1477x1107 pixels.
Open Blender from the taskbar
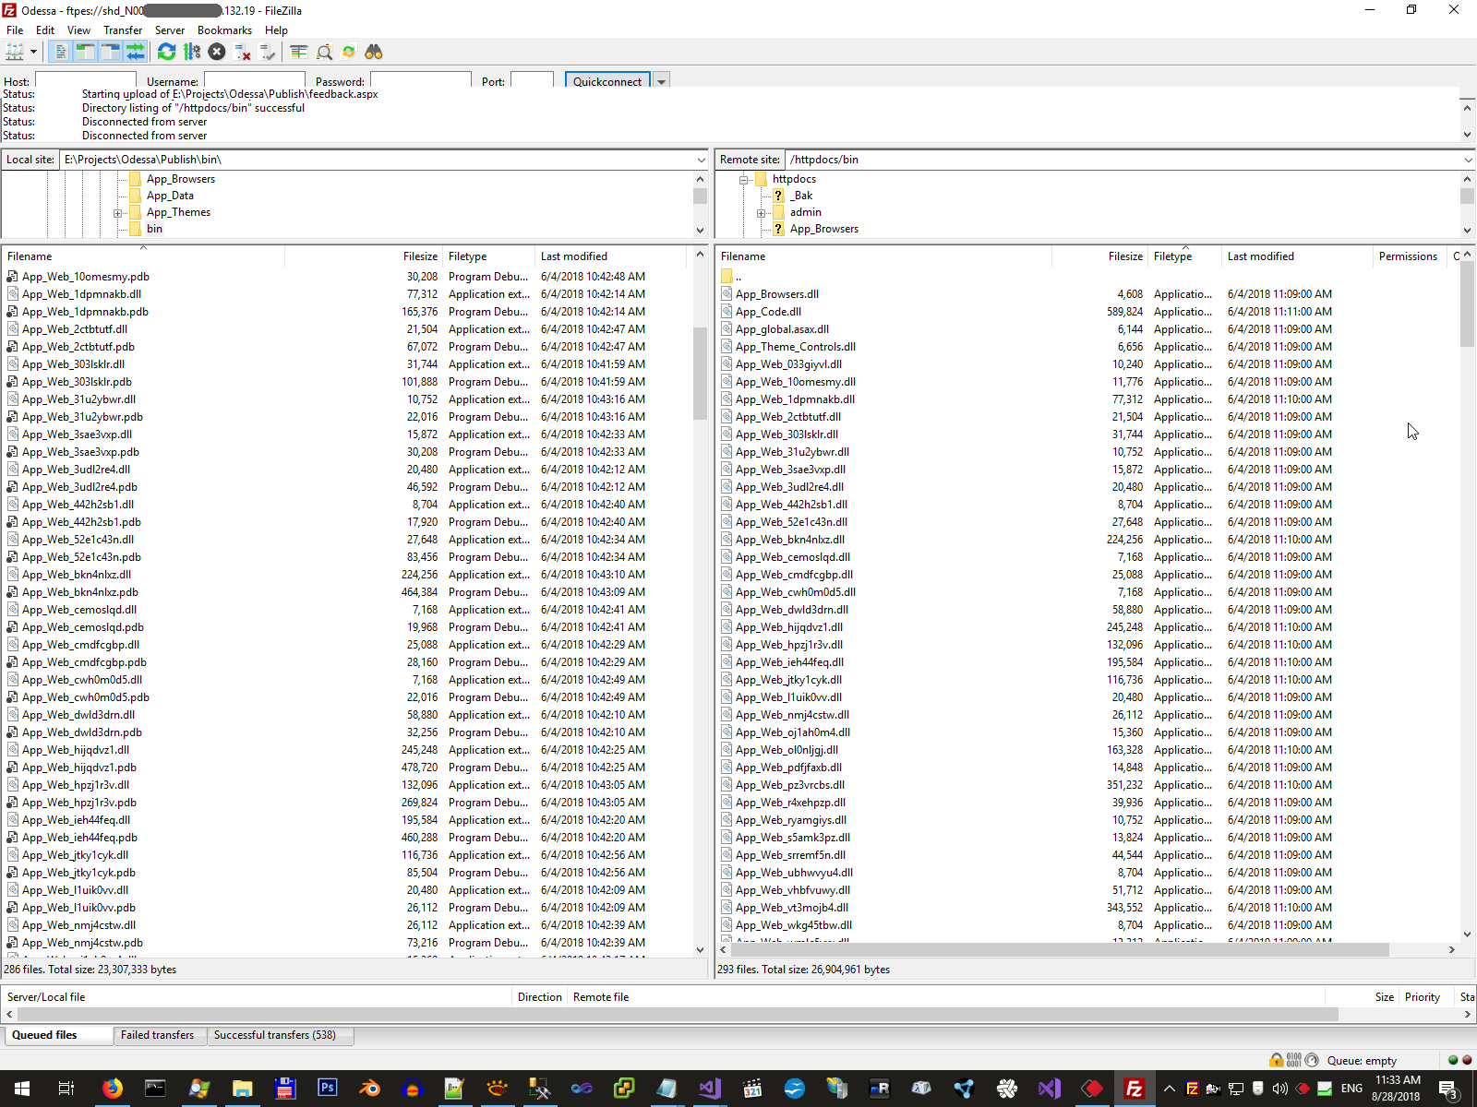coord(369,1089)
